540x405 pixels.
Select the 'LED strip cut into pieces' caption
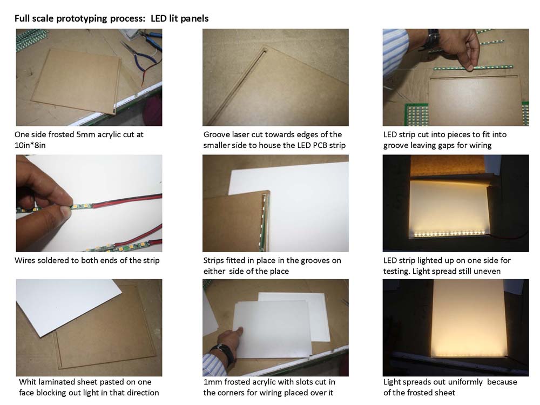(x=445, y=139)
